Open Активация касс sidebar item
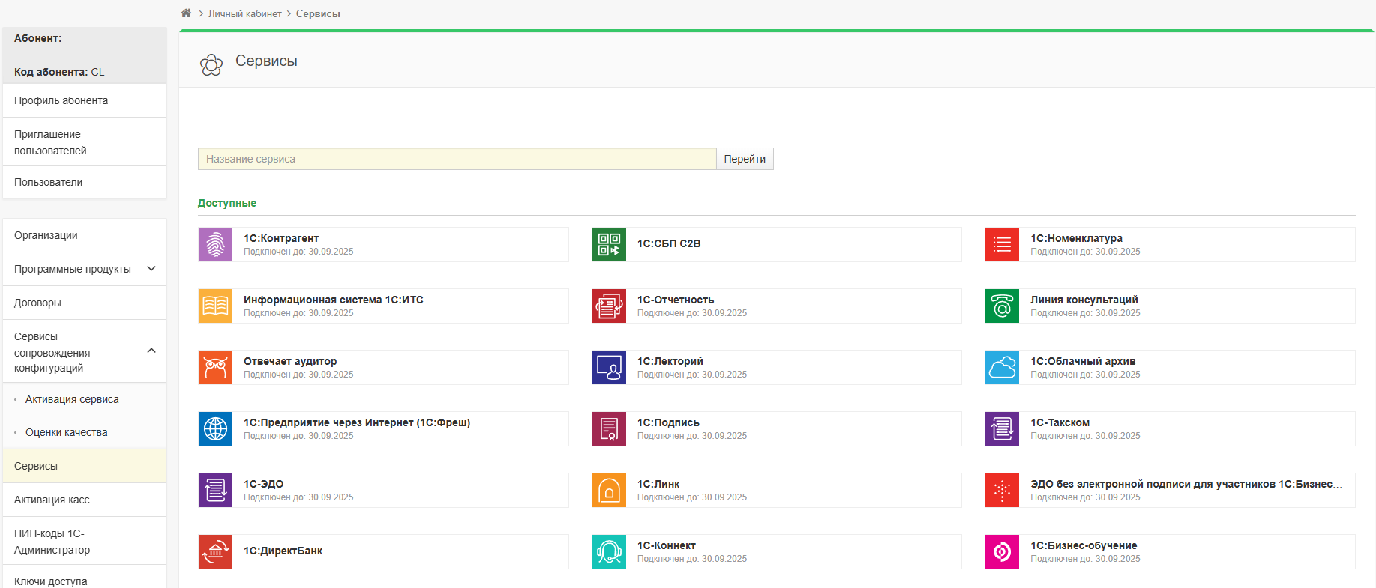The height and width of the screenshot is (588, 1376). click(85, 500)
